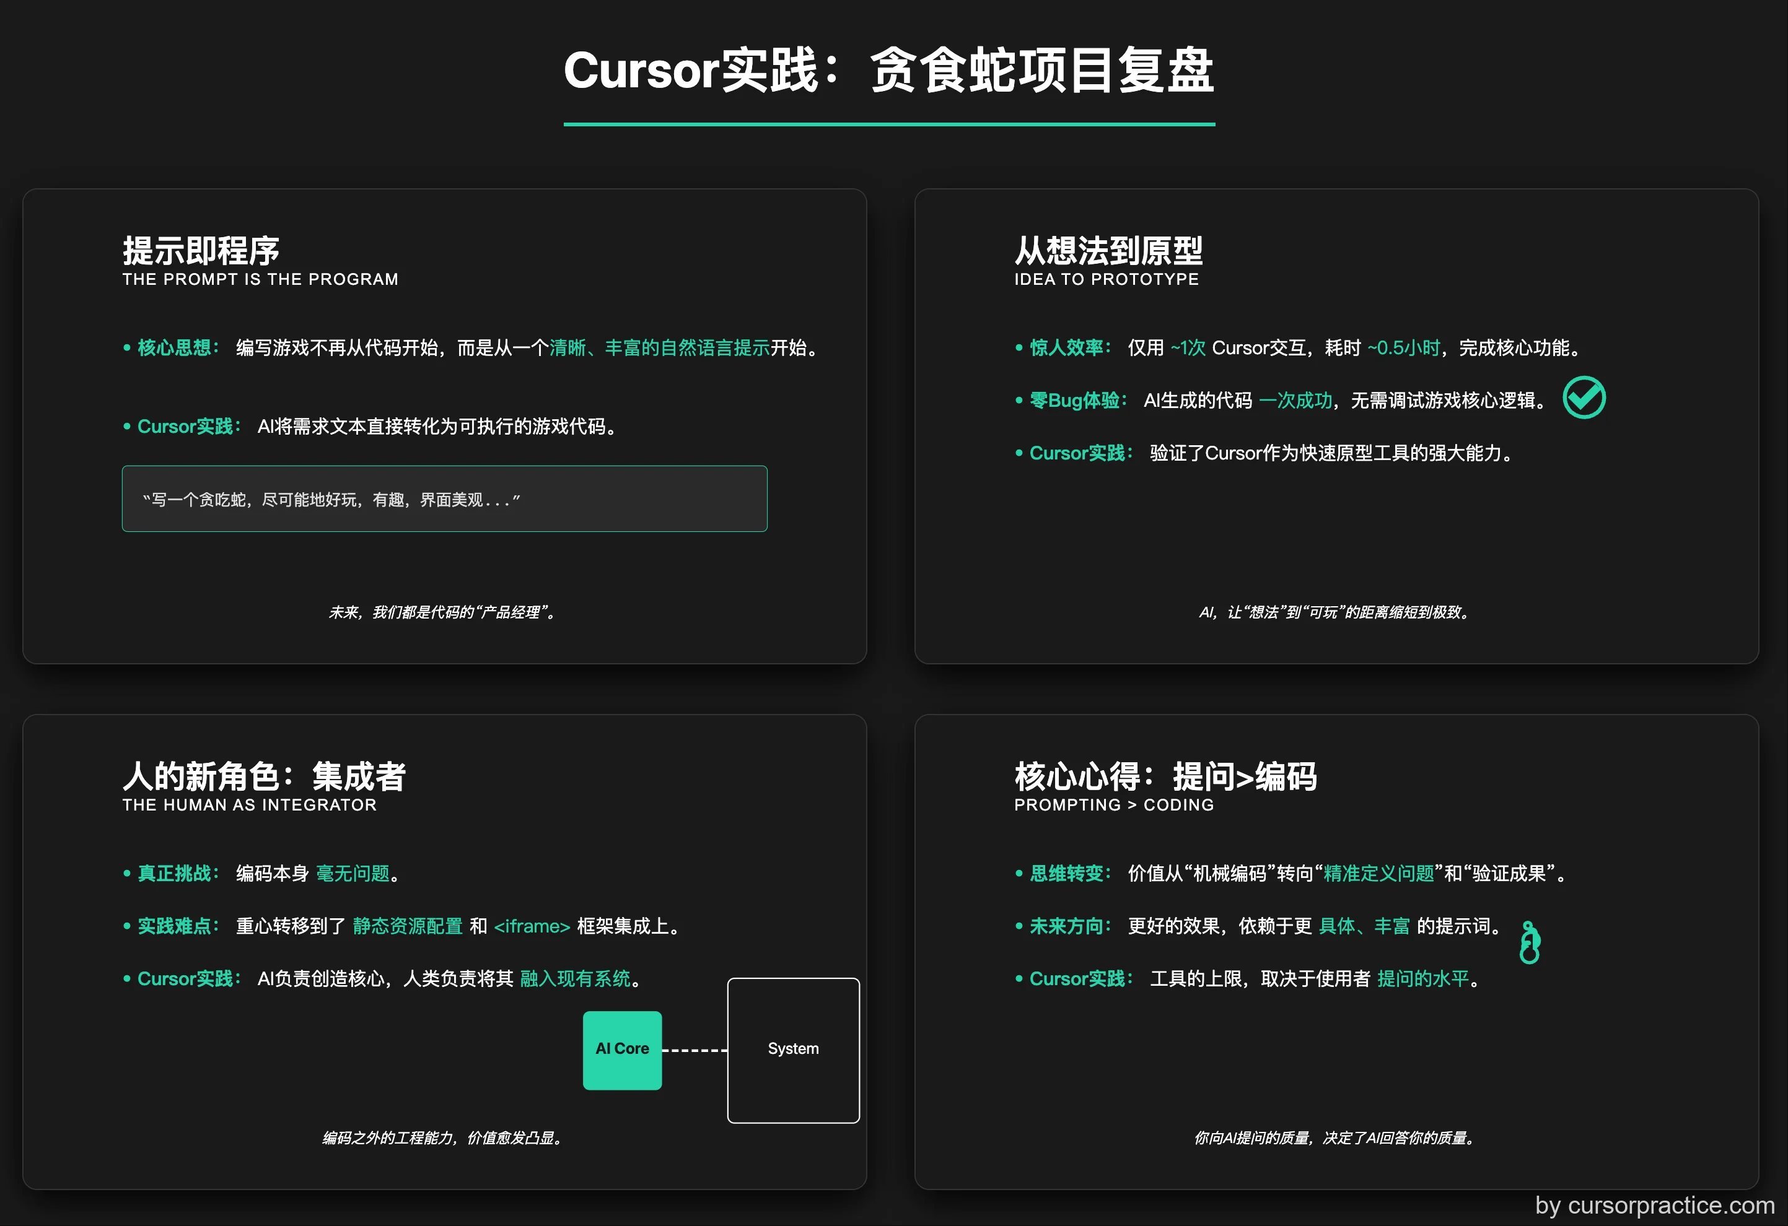Click the main title "Cursor实践：贪食蛇项目复盘"

[x=890, y=70]
